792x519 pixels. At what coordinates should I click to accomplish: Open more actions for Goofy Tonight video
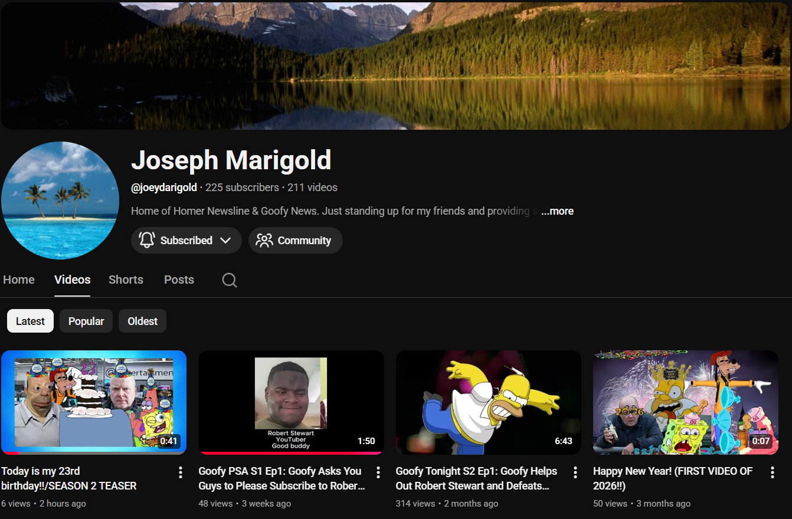[x=575, y=472]
